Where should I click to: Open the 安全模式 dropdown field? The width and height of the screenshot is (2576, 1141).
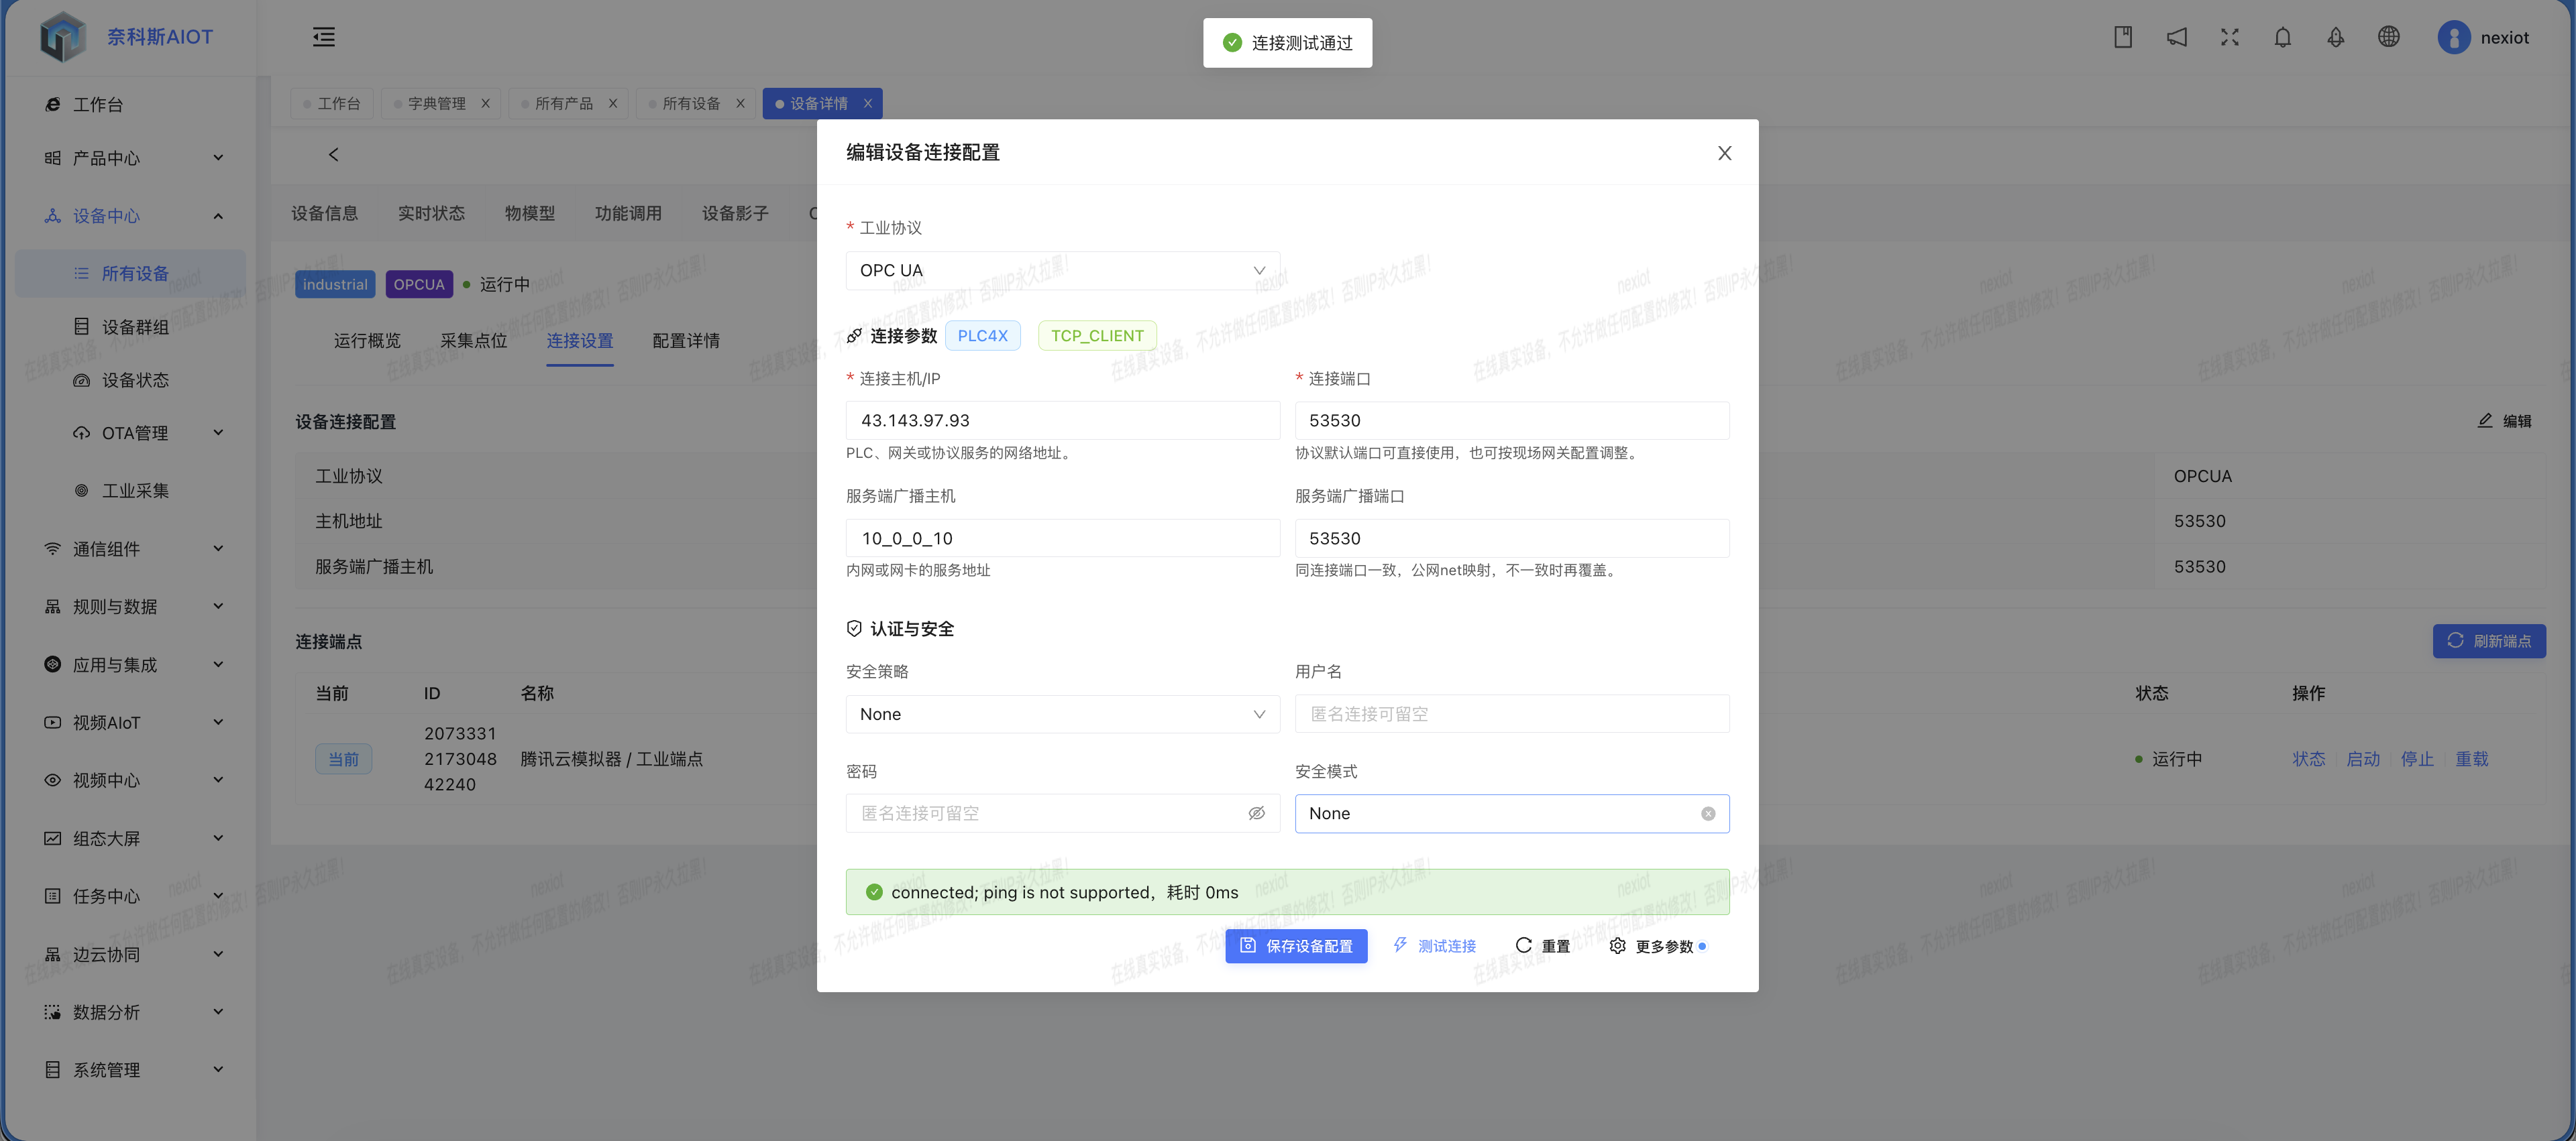[1511, 813]
